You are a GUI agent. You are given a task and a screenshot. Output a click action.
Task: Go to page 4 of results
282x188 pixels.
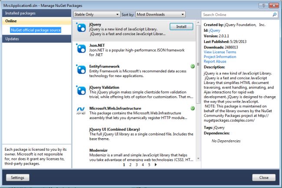pyautogui.click(x=143, y=165)
